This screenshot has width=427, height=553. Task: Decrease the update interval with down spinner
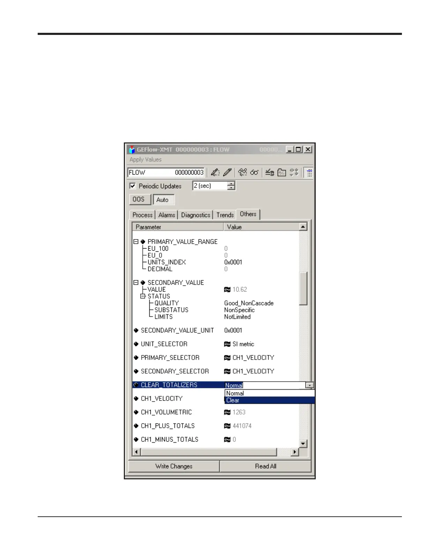point(231,188)
